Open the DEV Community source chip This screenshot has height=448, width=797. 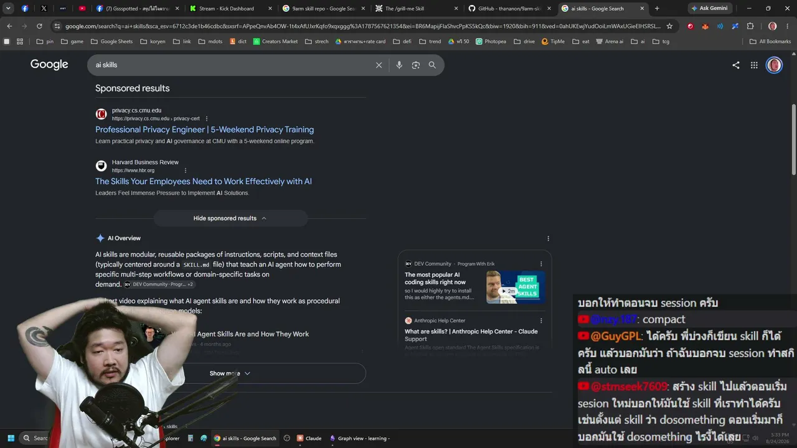click(x=159, y=284)
